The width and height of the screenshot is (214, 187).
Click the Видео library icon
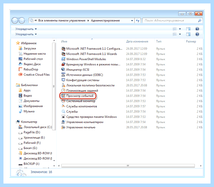pyautogui.click(x=20, y=95)
